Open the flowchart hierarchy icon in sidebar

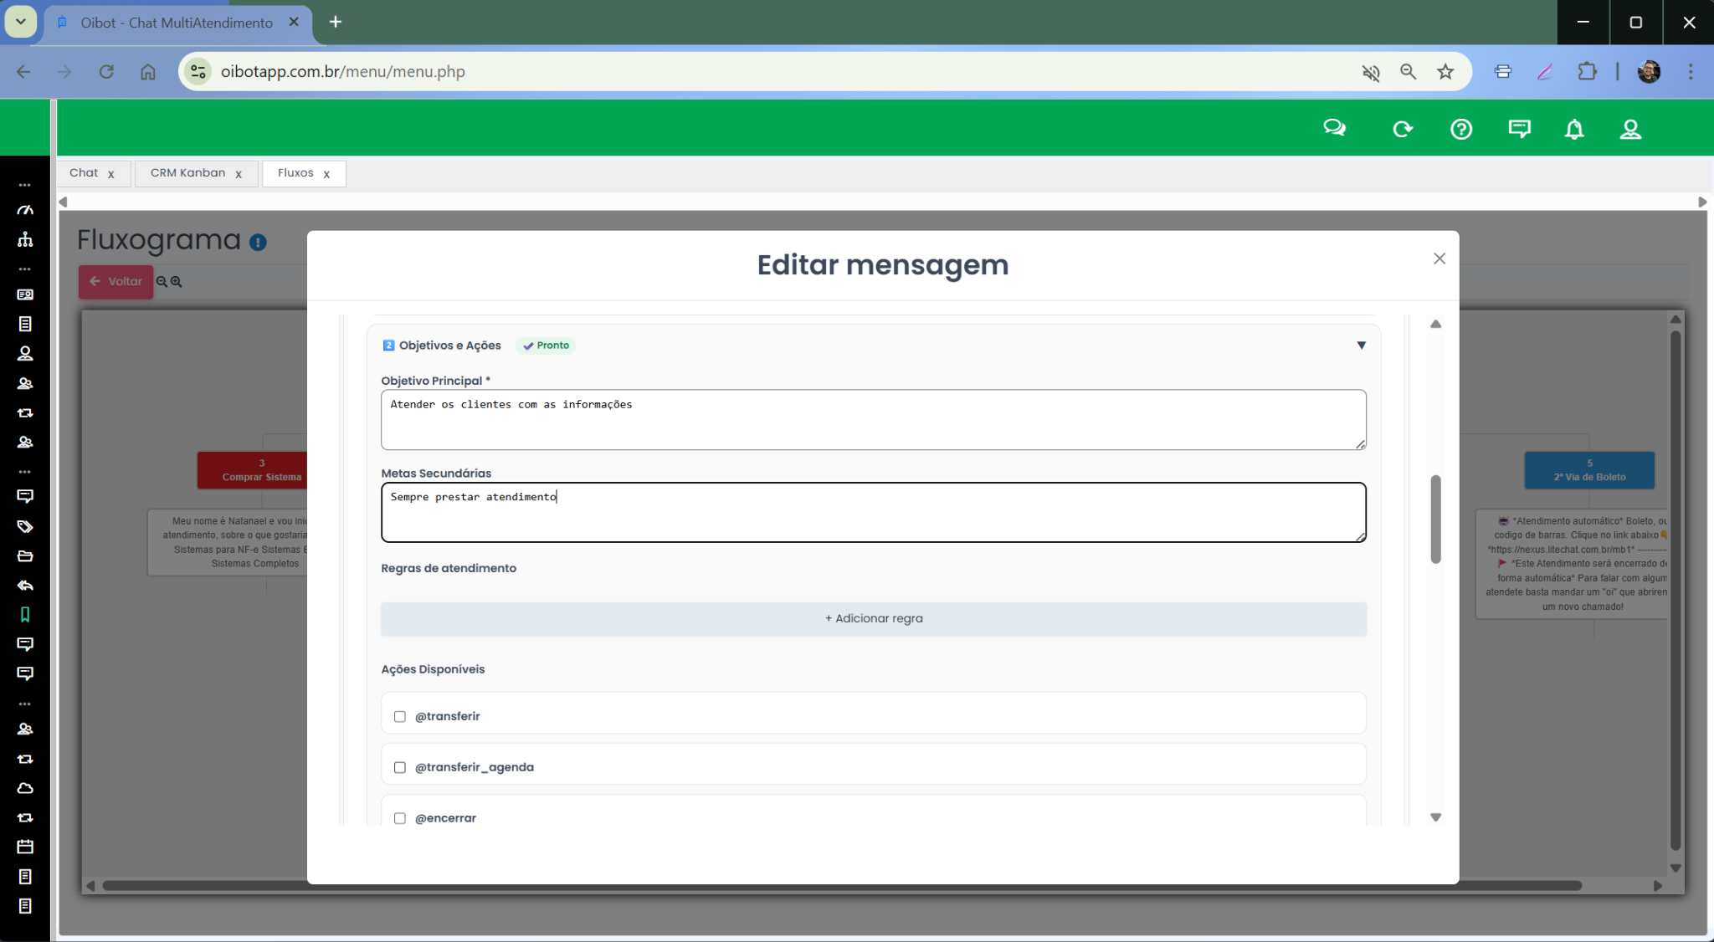coord(25,240)
